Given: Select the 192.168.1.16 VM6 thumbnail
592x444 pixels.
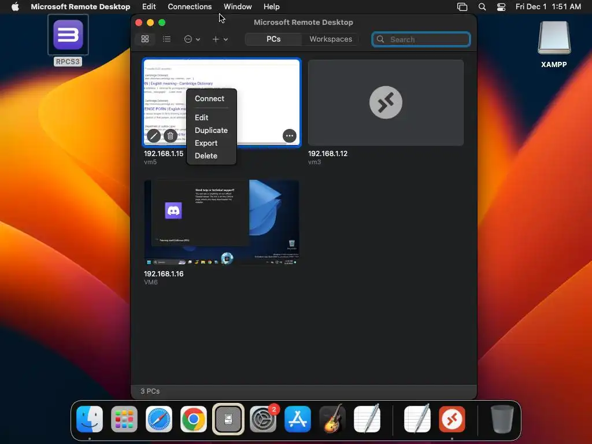Looking at the screenshot, I should 221,223.
